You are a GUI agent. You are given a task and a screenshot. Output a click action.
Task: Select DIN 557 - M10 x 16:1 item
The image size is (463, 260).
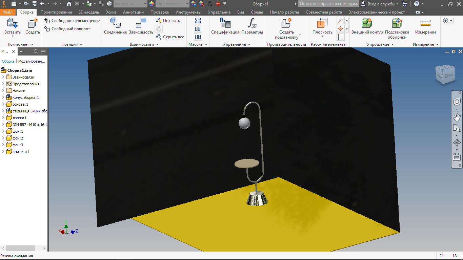pyautogui.click(x=27, y=125)
